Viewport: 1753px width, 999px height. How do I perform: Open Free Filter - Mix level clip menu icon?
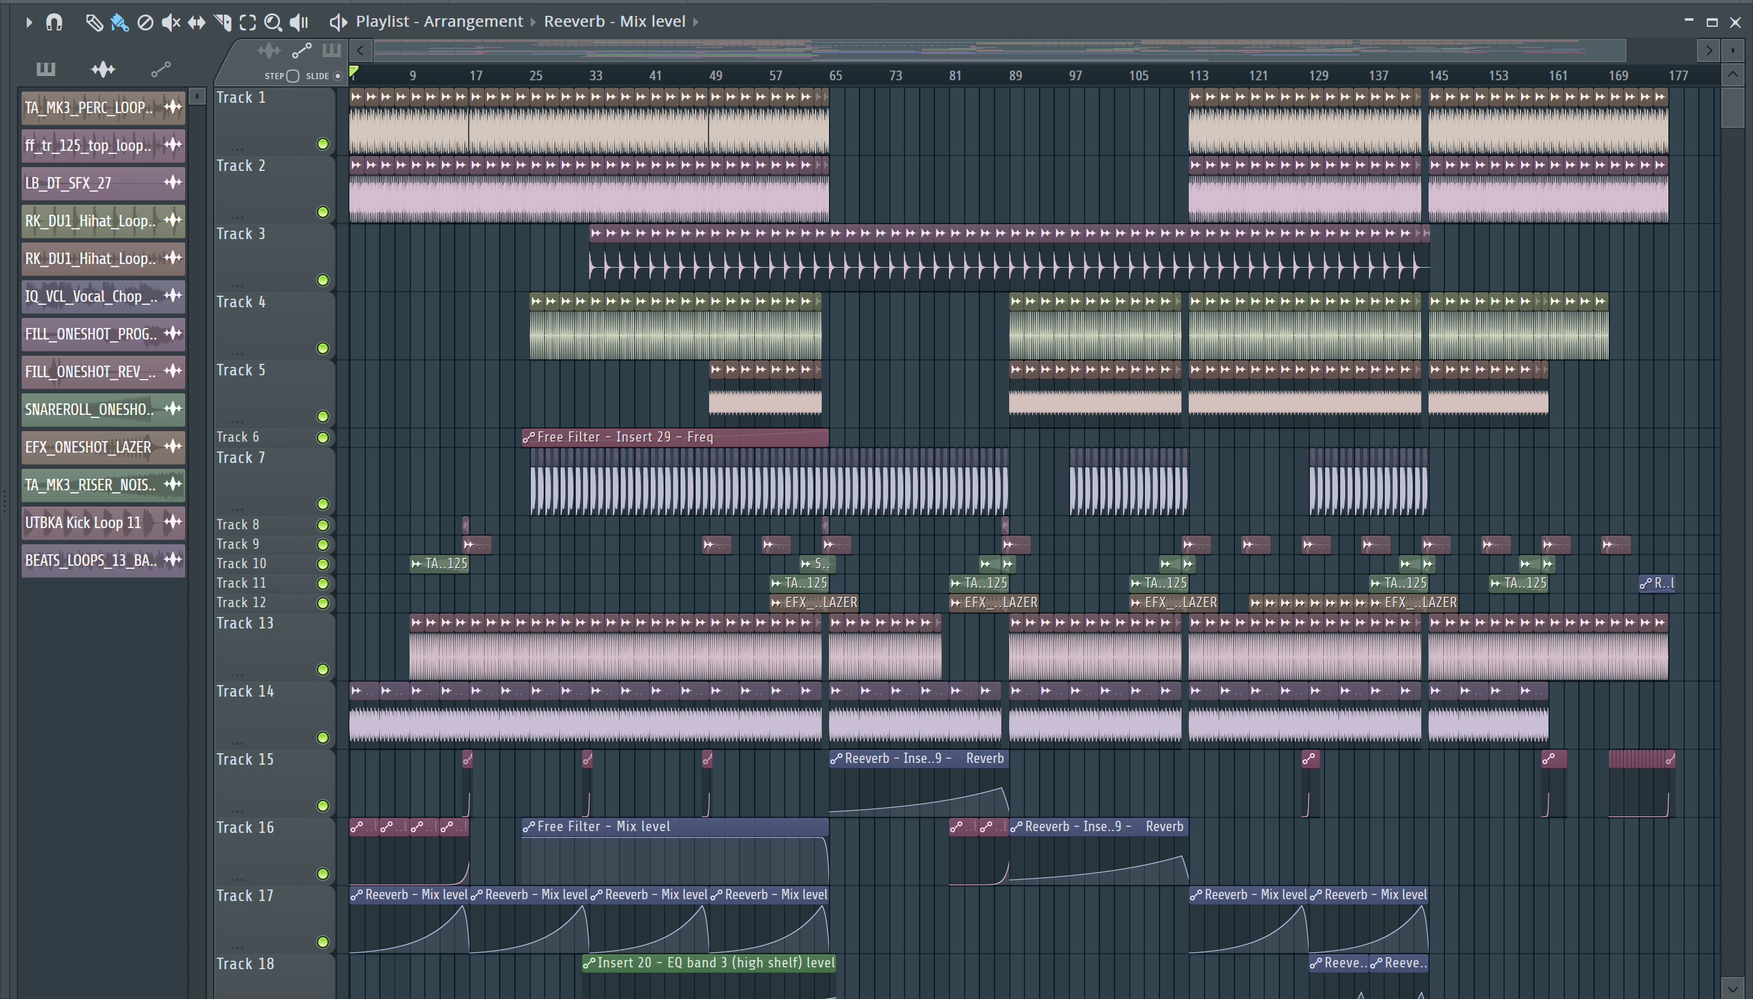pyautogui.click(x=528, y=827)
